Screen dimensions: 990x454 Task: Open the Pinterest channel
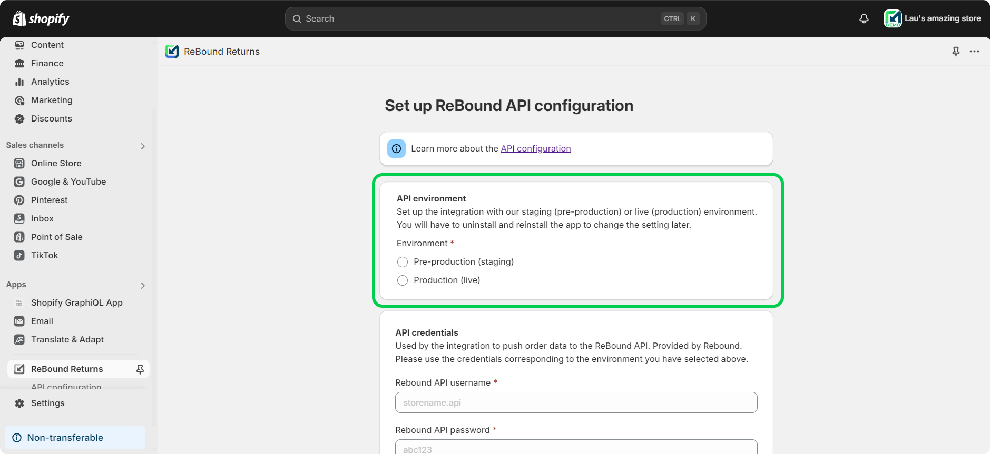[50, 200]
